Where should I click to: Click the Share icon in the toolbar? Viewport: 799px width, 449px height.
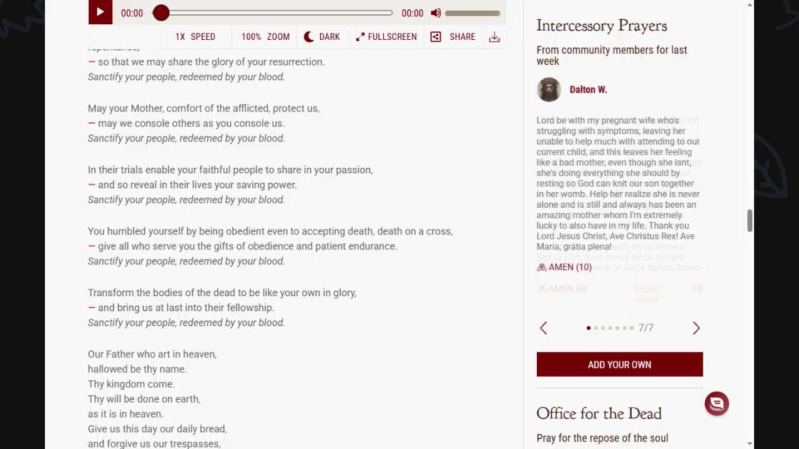(x=436, y=37)
